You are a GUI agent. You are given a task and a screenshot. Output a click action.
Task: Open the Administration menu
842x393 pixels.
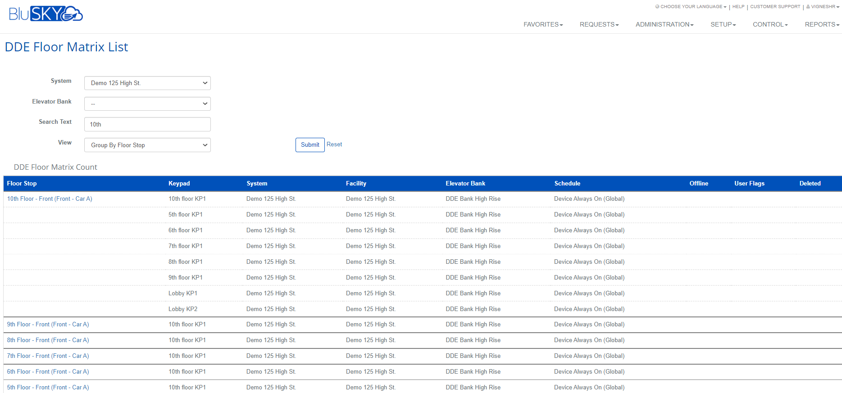click(x=664, y=24)
